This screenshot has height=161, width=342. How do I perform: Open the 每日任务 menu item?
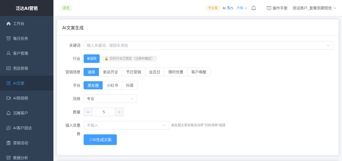click(x=27, y=38)
